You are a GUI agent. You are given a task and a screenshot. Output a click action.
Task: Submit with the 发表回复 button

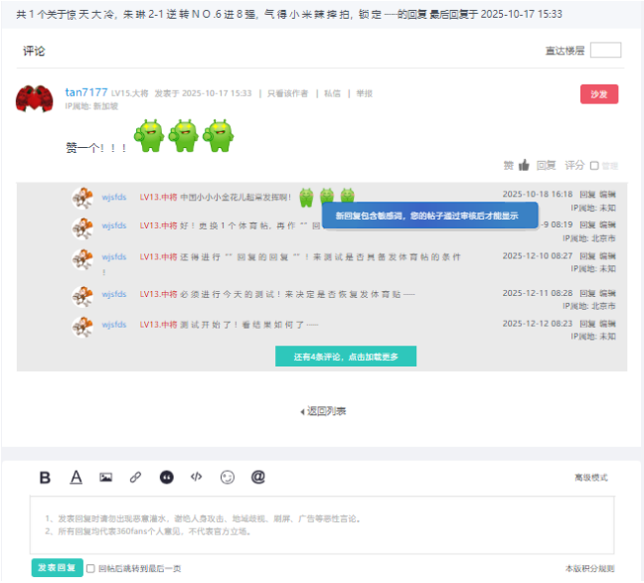57,568
